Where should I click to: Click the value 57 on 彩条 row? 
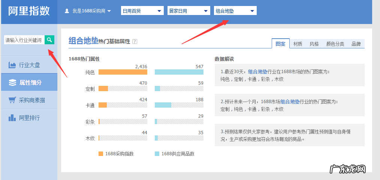click(144, 116)
